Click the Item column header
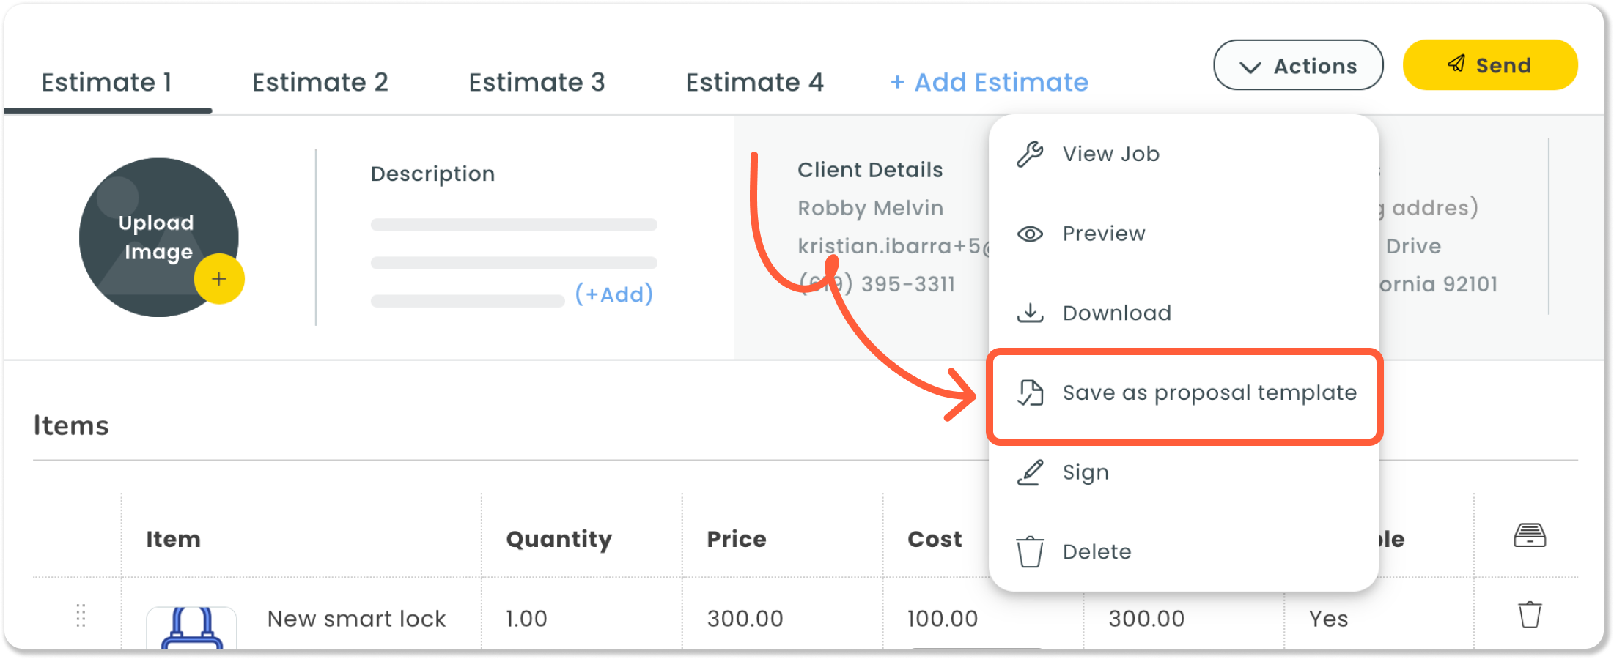The height and width of the screenshot is (659, 1614). [x=173, y=539]
